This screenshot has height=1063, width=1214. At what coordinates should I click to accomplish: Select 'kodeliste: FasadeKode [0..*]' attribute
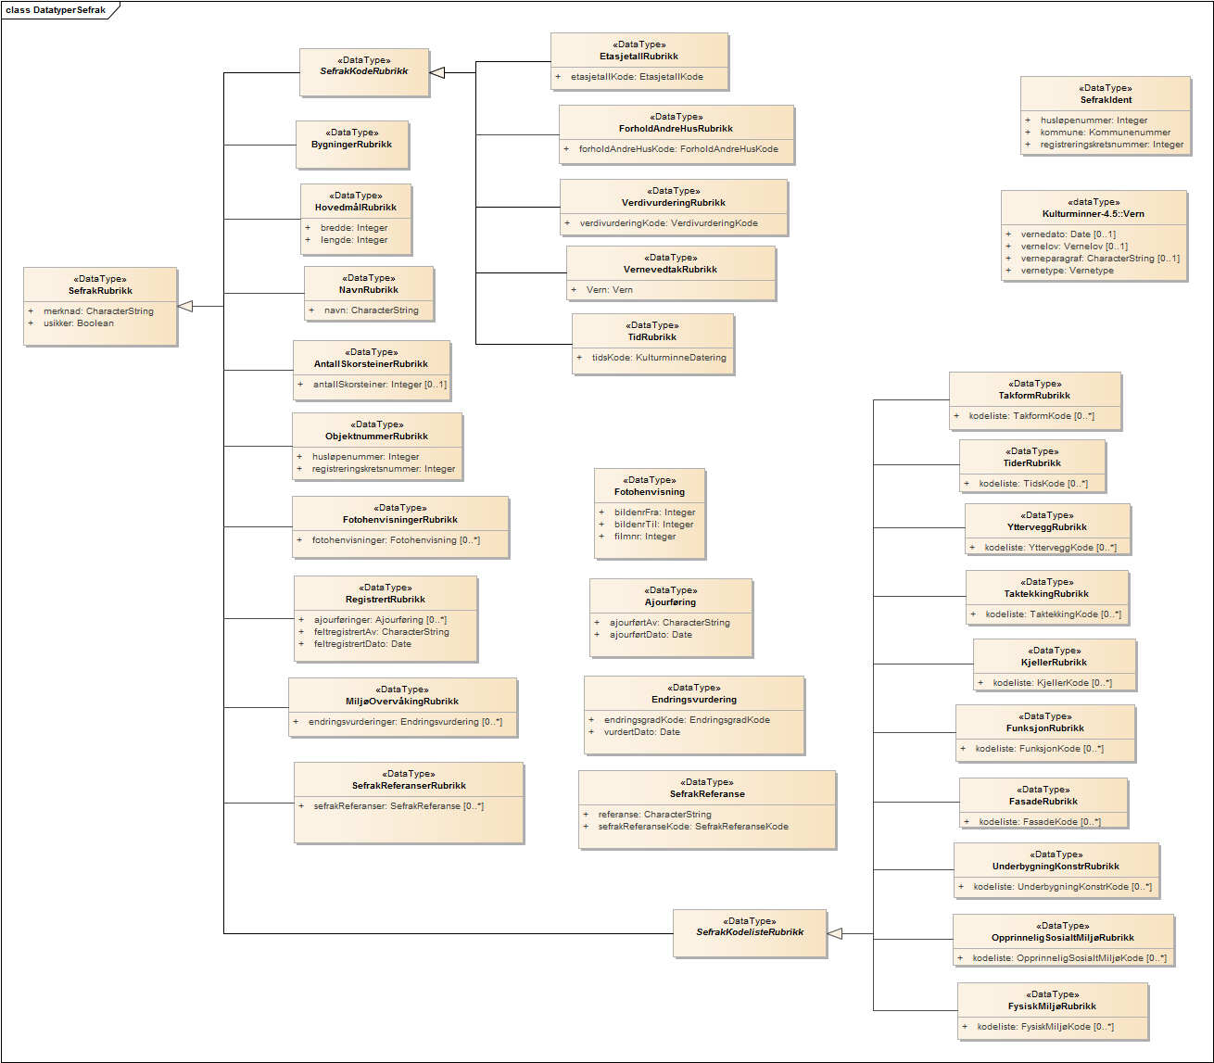click(1040, 822)
